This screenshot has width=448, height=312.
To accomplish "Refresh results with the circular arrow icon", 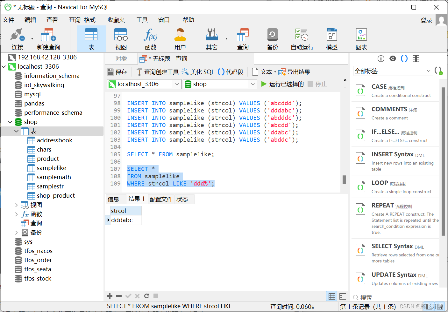I will coord(146,296).
